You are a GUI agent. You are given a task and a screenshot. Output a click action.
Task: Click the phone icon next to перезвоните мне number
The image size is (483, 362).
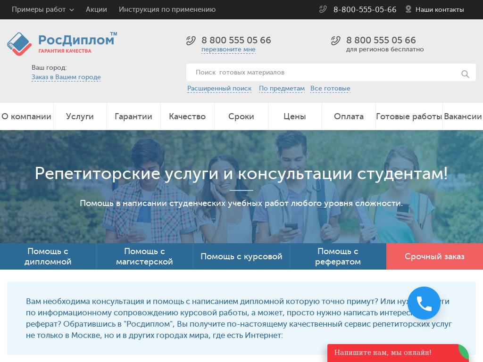[191, 41]
